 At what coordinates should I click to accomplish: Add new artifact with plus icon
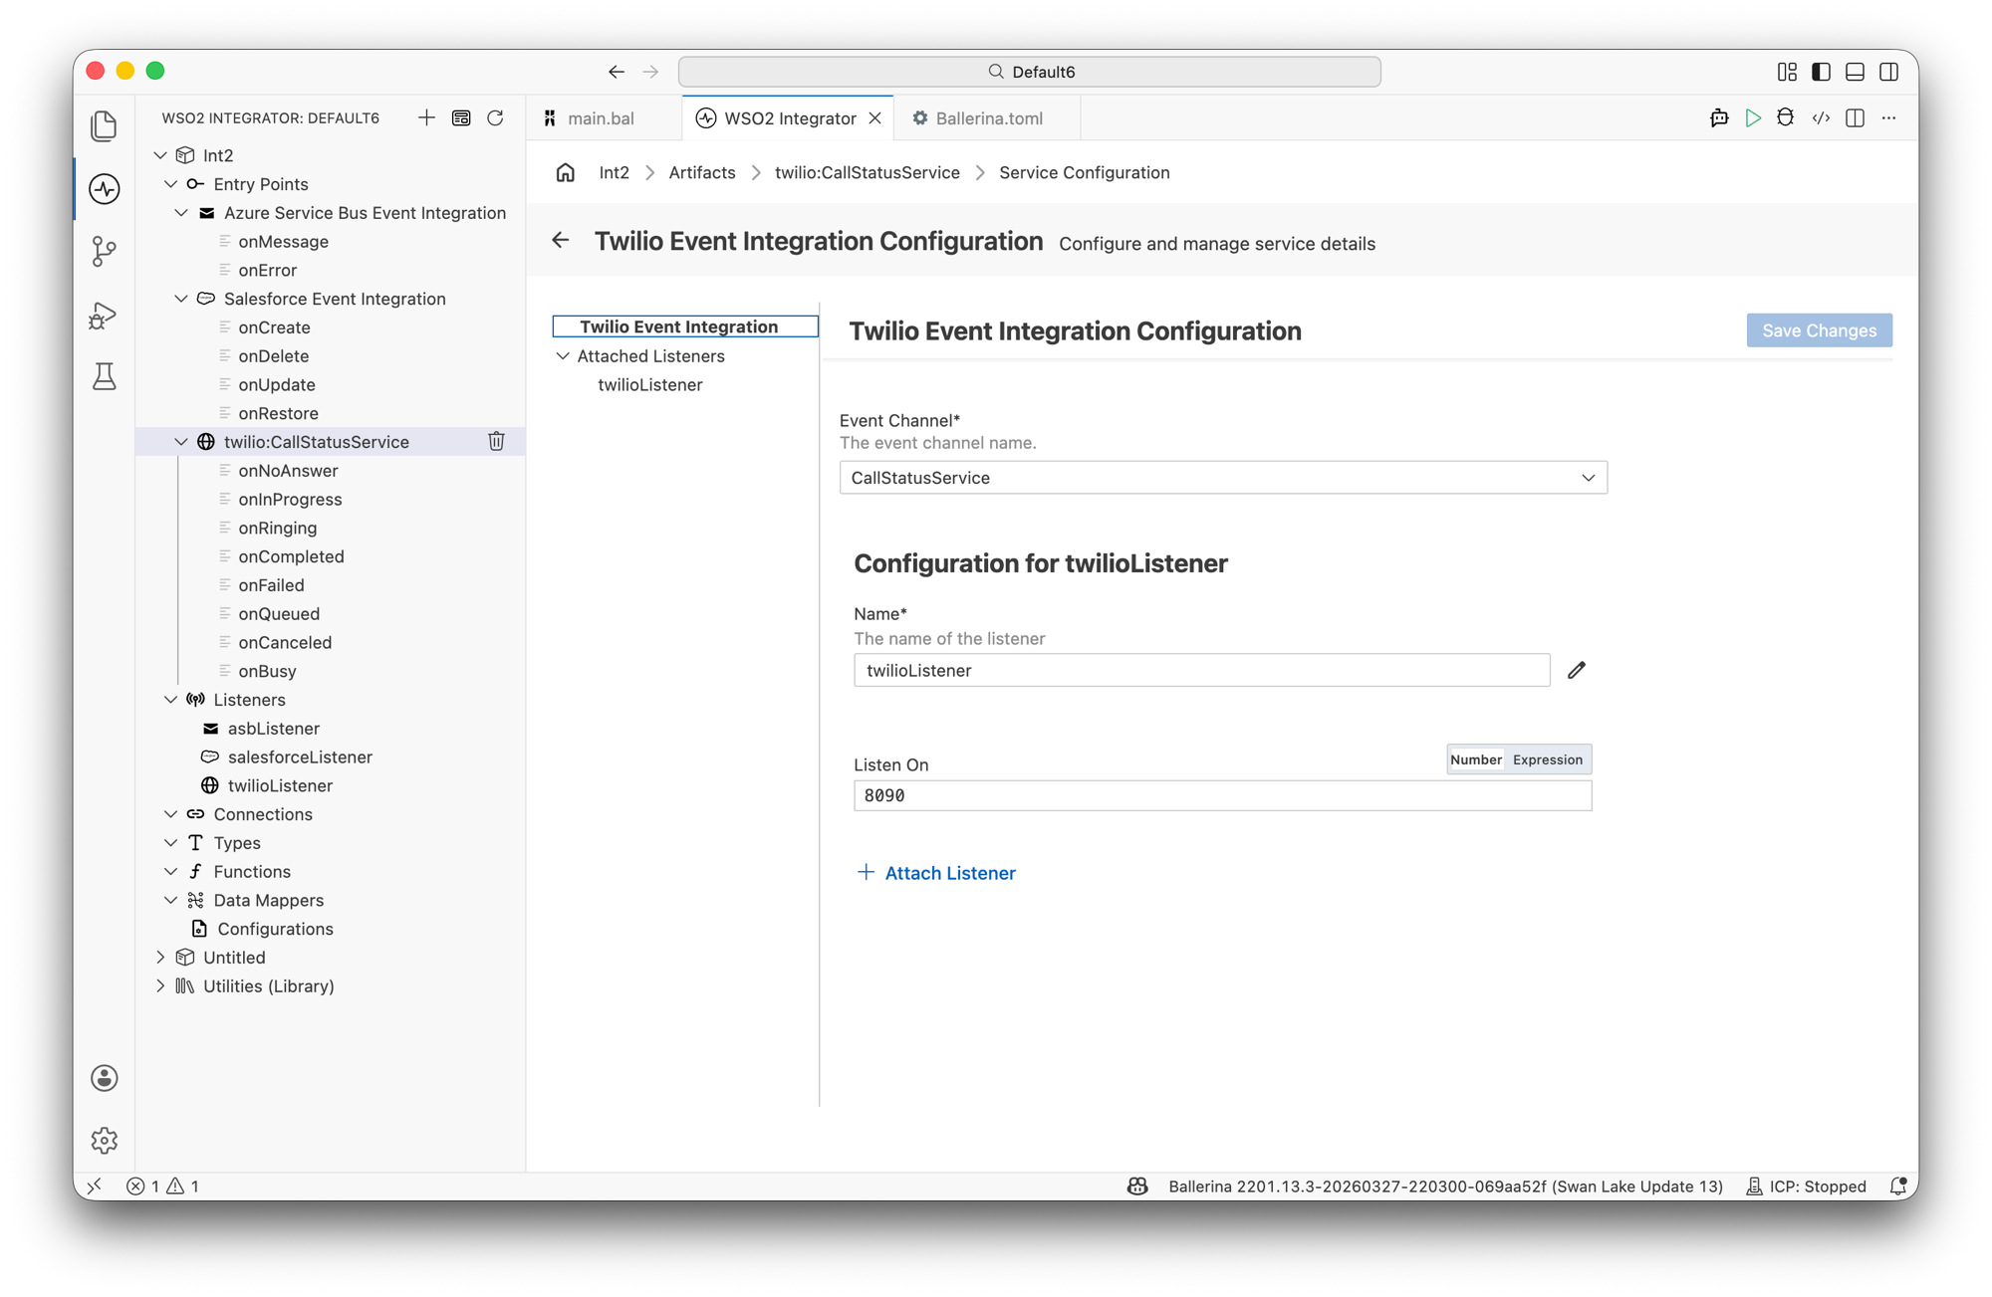[426, 117]
